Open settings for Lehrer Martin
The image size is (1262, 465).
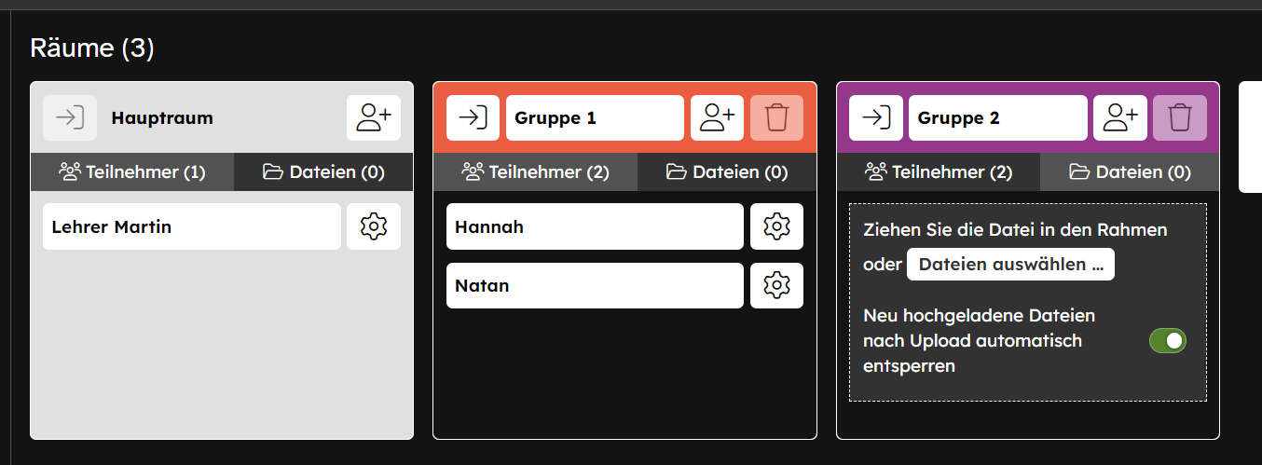(x=374, y=226)
